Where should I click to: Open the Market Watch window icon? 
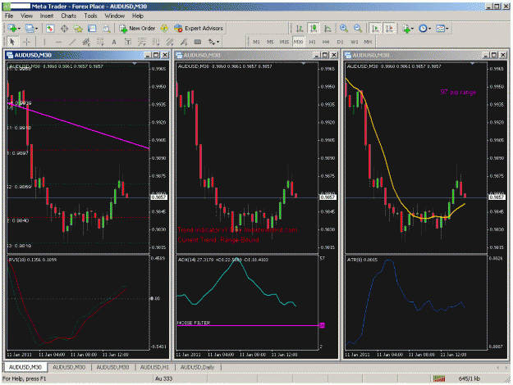tap(50, 29)
